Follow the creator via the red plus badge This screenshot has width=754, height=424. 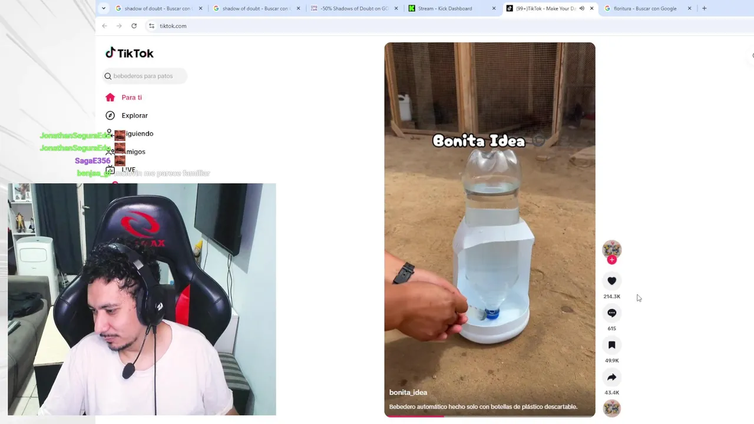pos(611,260)
